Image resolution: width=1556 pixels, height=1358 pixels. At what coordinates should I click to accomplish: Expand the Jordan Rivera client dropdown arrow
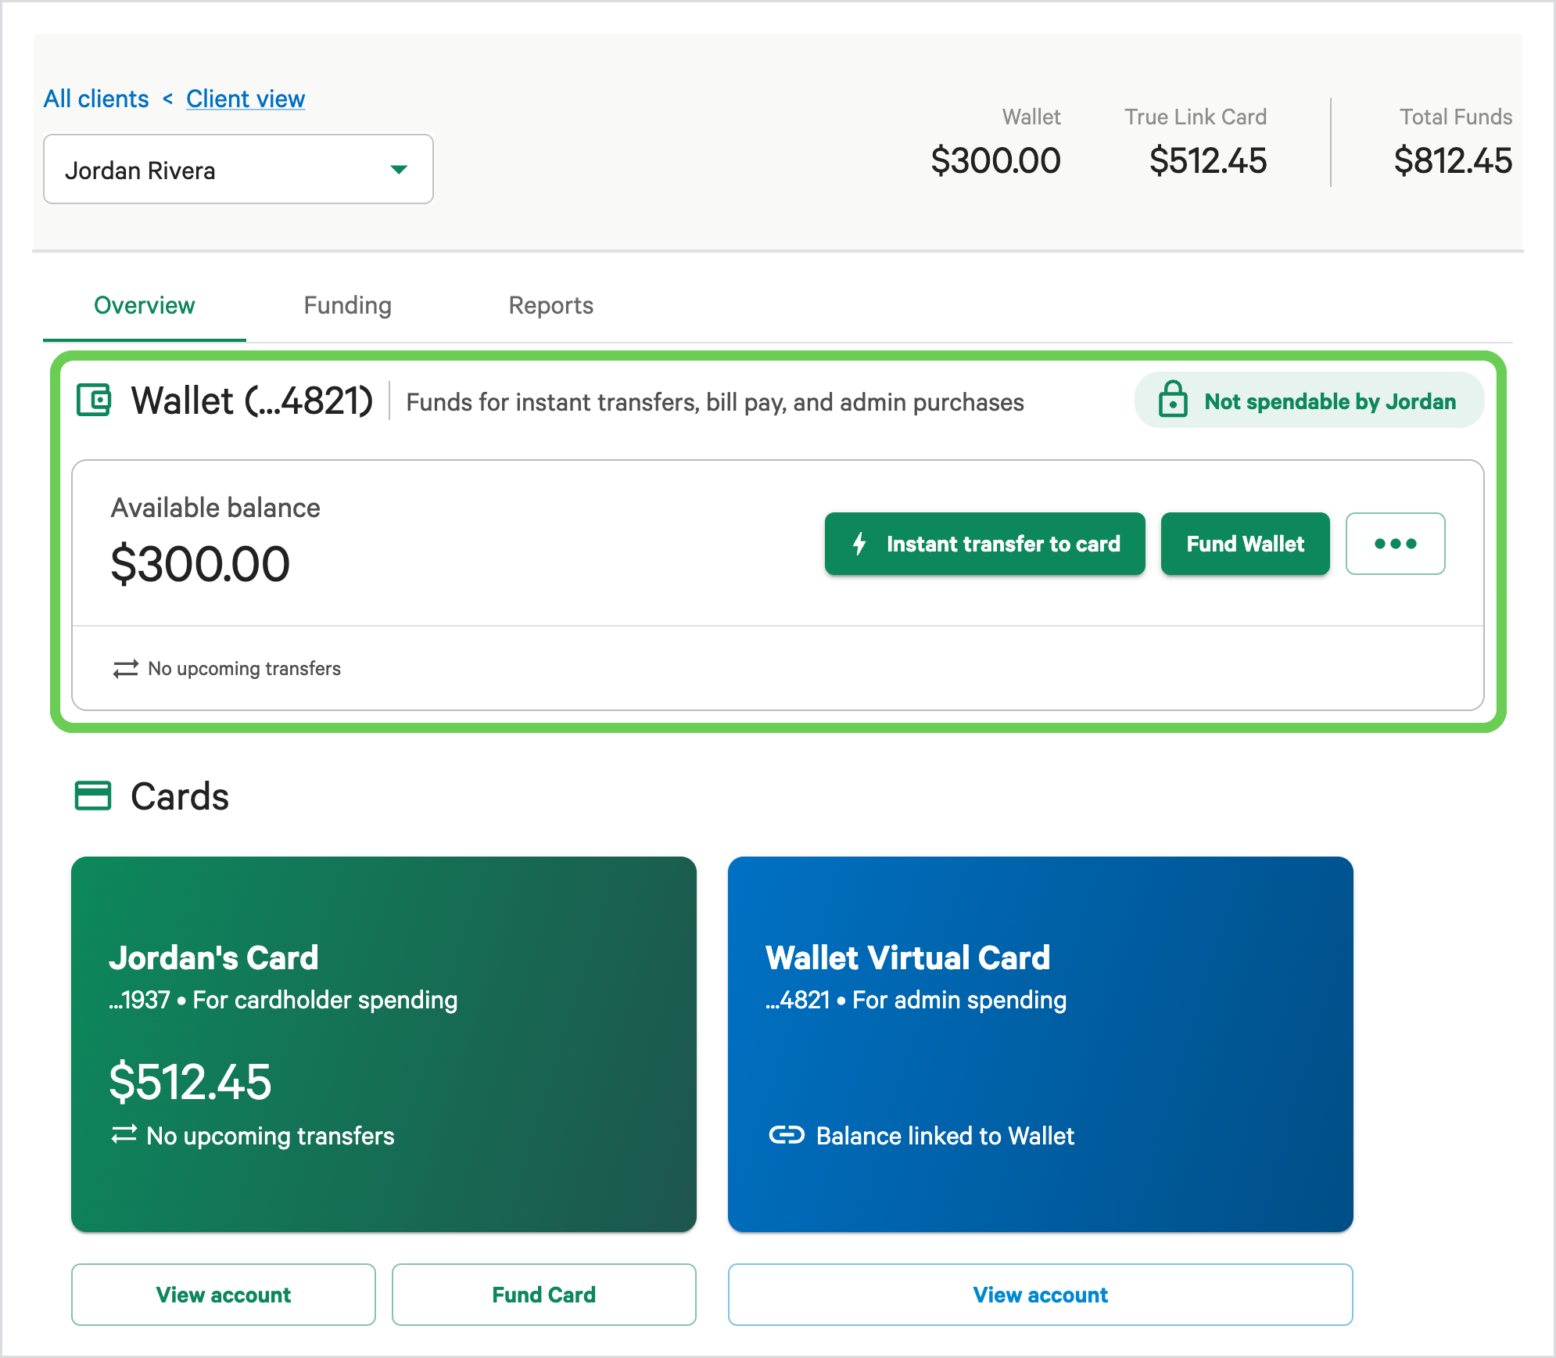[x=399, y=170]
